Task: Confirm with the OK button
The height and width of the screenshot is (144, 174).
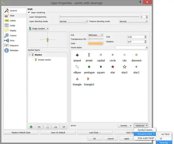Action: pyautogui.click(x=94, y=139)
